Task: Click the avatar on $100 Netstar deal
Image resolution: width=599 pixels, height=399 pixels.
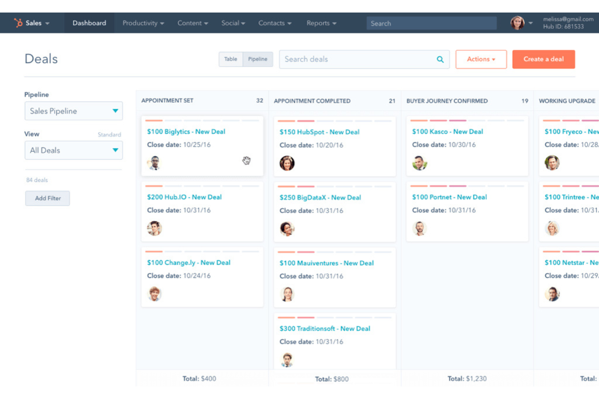Action: (553, 294)
